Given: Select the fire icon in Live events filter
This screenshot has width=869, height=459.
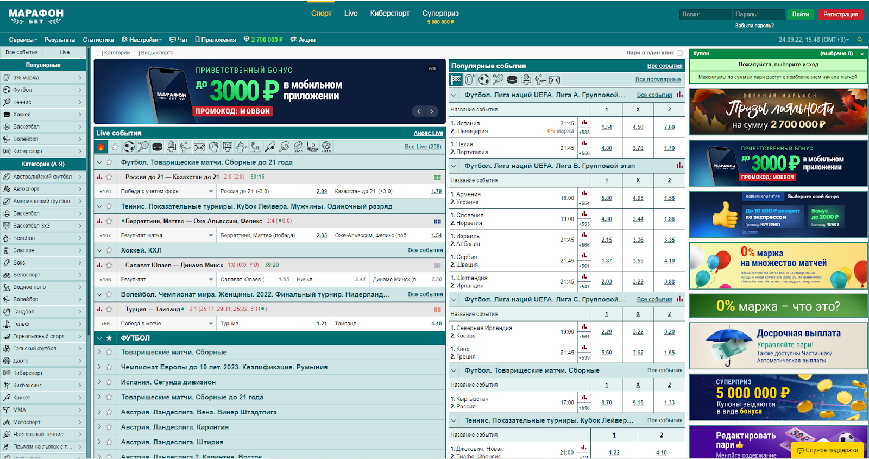Looking at the screenshot, I should 101,147.
